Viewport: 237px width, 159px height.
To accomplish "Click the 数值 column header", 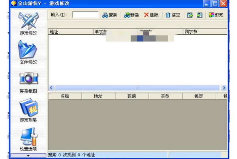I will 132,96.
